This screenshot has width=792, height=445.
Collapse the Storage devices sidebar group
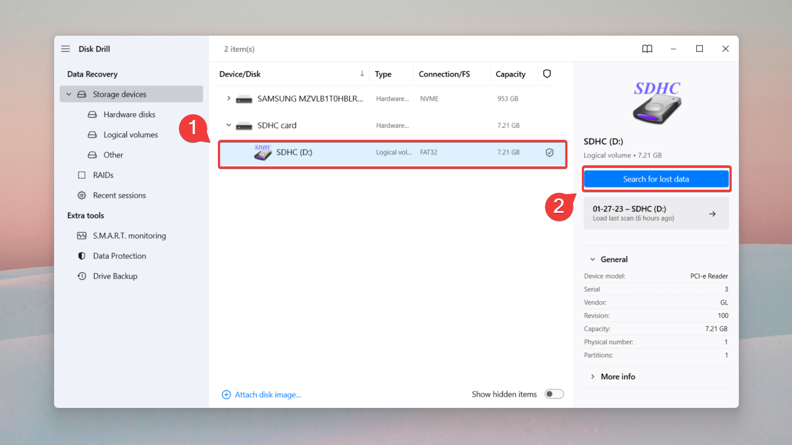(69, 95)
